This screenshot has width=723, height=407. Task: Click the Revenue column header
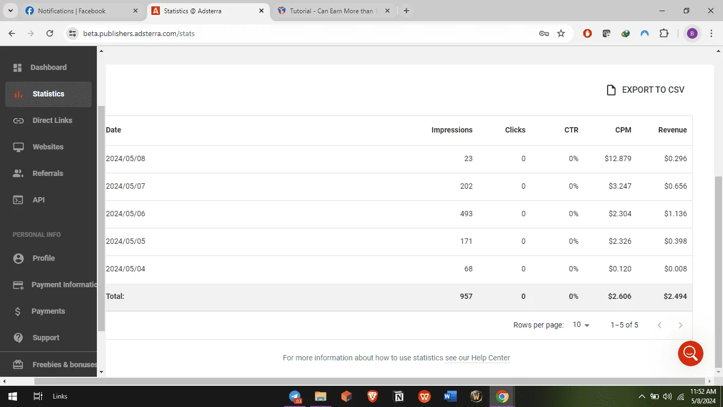pos(672,130)
